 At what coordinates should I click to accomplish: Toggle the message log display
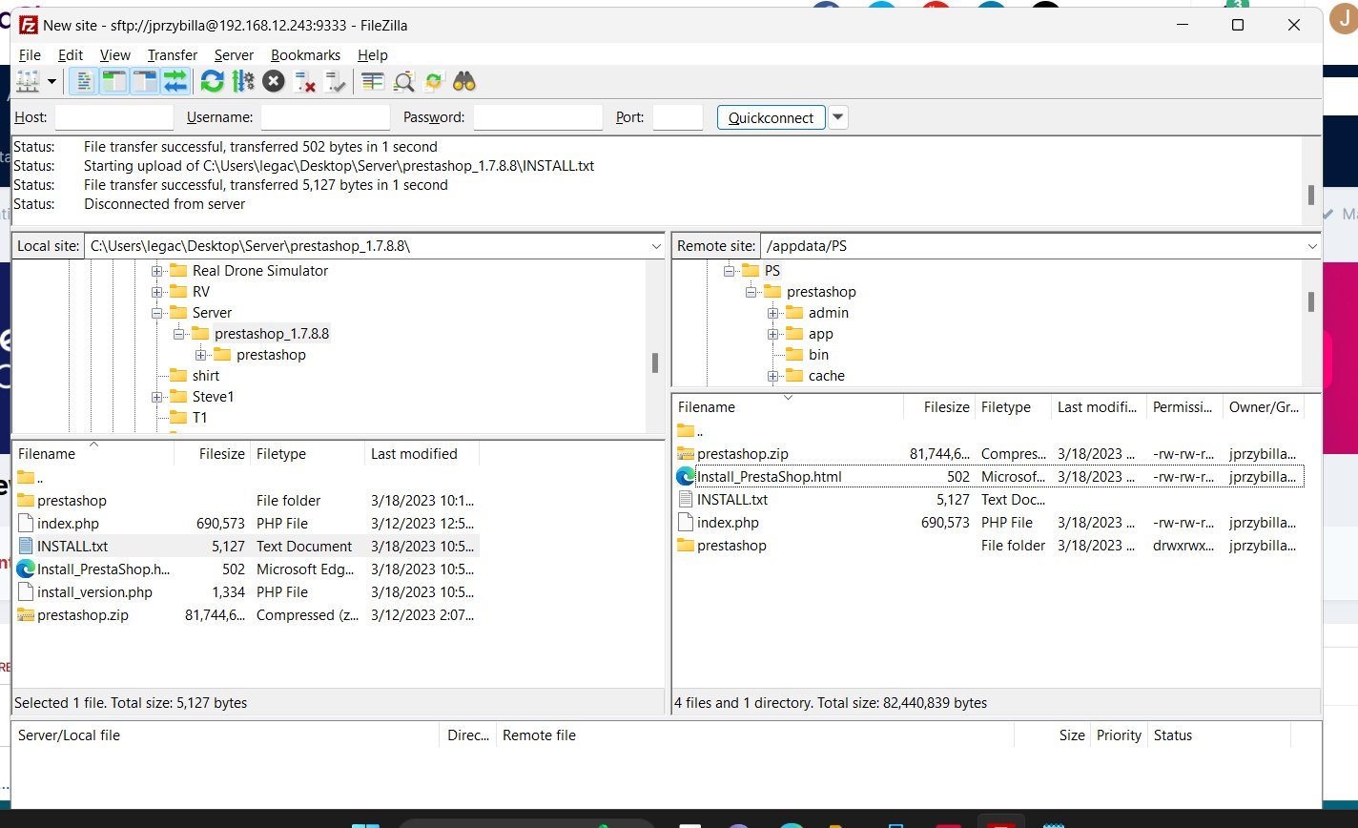pos(84,82)
